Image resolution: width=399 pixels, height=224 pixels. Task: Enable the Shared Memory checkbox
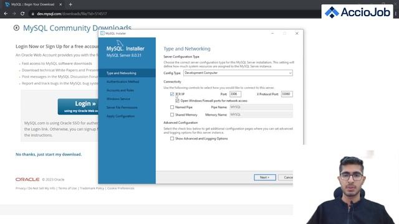coord(172,114)
